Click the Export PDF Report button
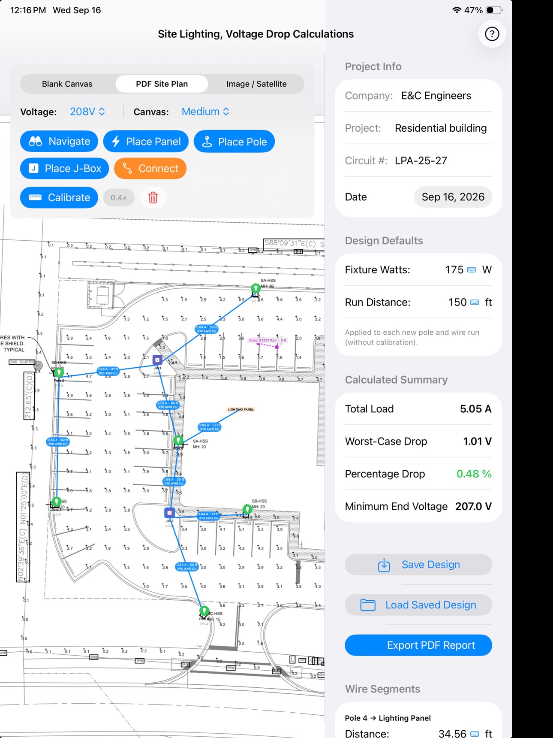The width and height of the screenshot is (553, 738). point(418,645)
